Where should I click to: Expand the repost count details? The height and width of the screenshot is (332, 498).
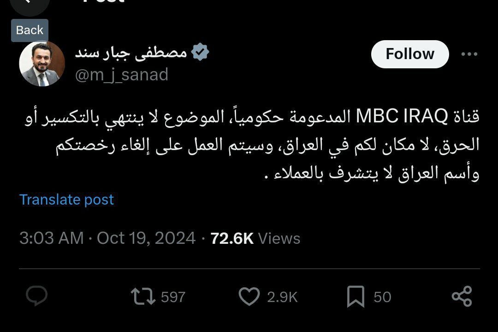pos(173,298)
